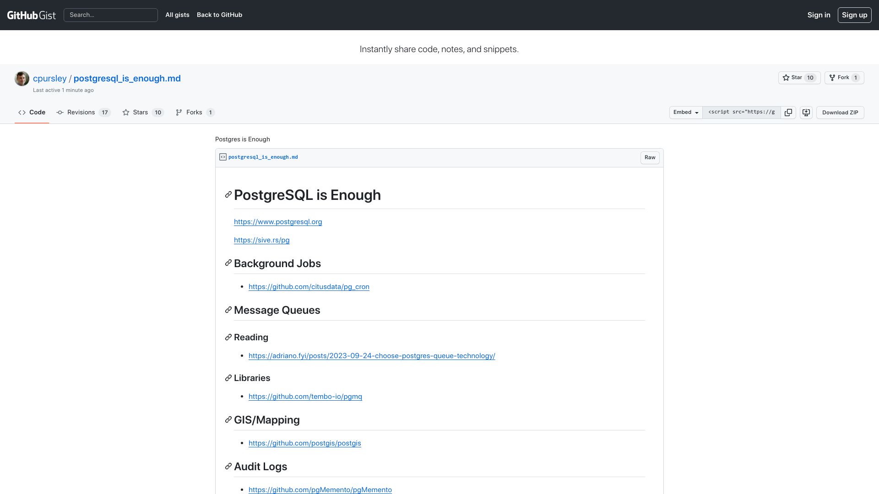Copy the embed script to clipboard
Image resolution: width=879 pixels, height=494 pixels.
pyautogui.click(x=788, y=113)
